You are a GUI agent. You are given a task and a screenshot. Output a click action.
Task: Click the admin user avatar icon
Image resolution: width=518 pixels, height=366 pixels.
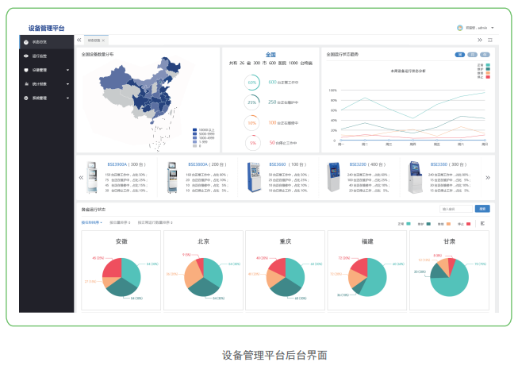pyautogui.click(x=459, y=28)
